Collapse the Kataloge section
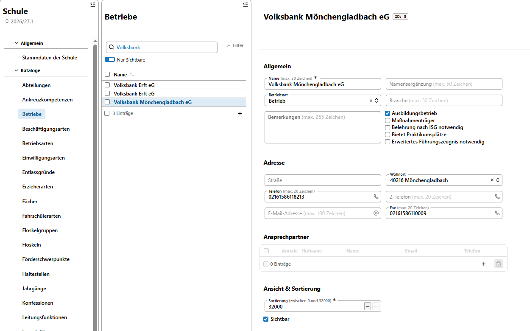Viewport: 530px width, 331px height. [16, 70]
